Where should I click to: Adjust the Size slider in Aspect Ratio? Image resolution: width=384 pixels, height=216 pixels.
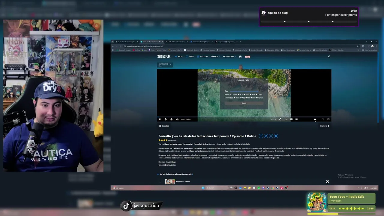pyautogui.click(x=244, y=91)
